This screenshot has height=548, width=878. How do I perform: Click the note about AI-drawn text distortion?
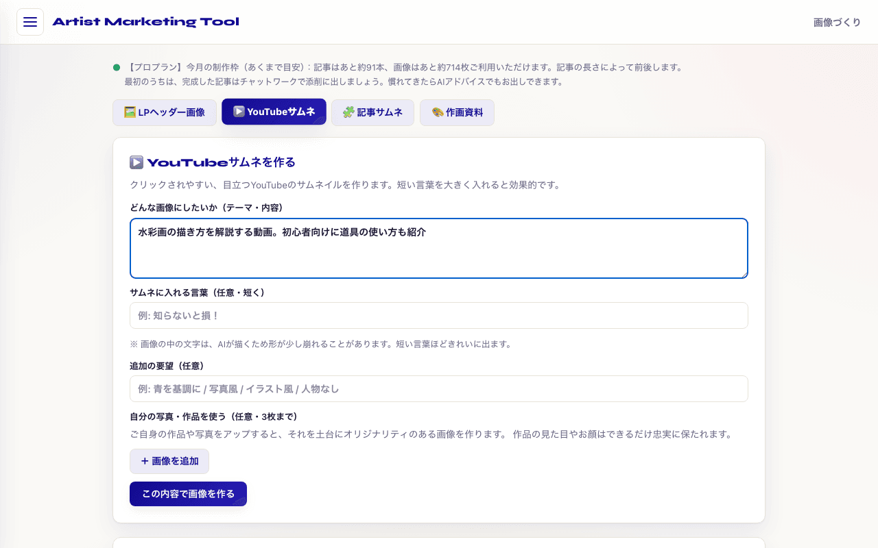click(321, 344)
